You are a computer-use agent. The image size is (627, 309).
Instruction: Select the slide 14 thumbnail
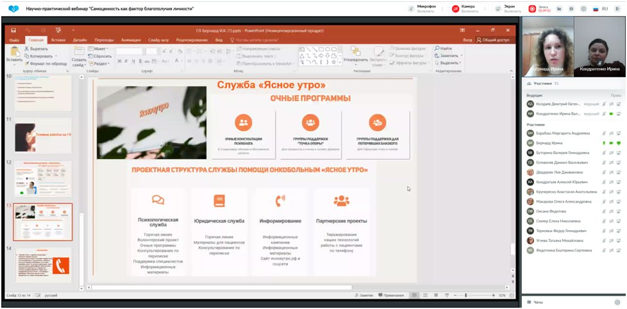click(43, 265)
